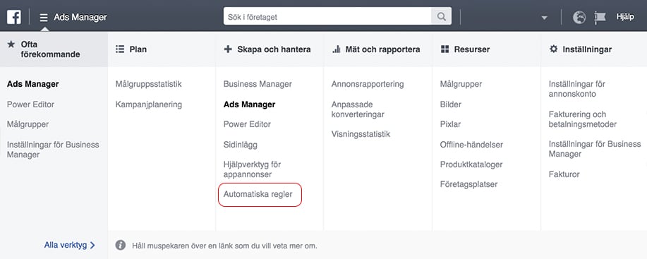Open Kampanjplanering
Viewport: 647px width, 259px height.
tap(149, 104)
